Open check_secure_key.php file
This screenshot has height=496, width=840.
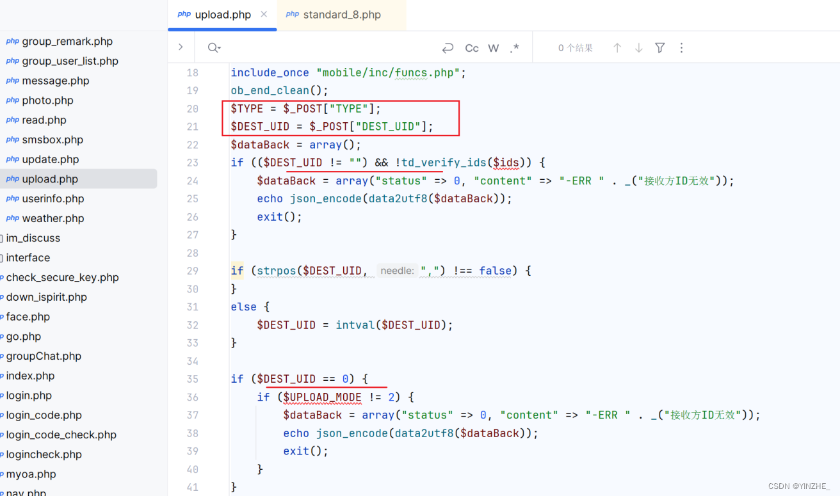63,278
